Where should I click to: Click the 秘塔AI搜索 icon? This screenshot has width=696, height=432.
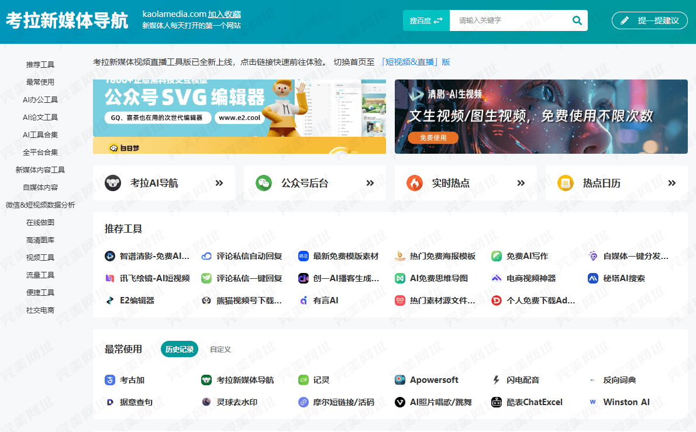pyautogui.click(x=593, y=278)
